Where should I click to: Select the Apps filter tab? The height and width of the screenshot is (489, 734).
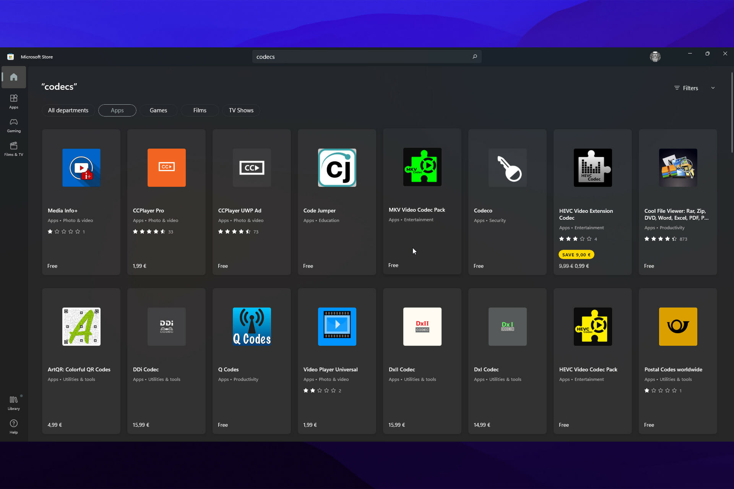tap(117, 110)
